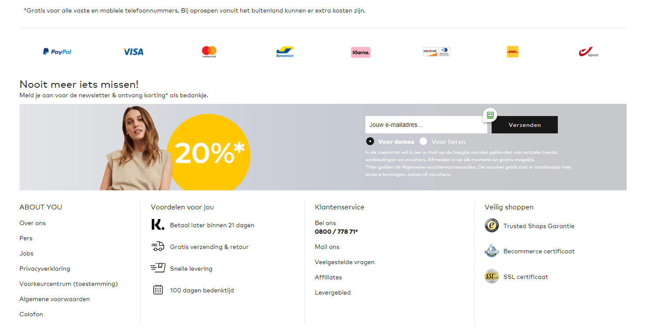Open the Algemene voorwaarden link

(x=54, y=299)
